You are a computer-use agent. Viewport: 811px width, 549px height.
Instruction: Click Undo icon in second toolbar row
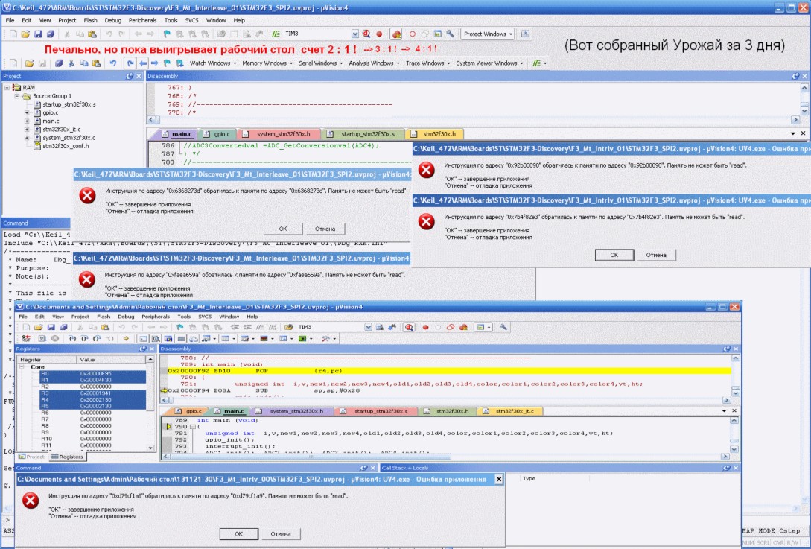pyautogui.click(x=112, y=63)
